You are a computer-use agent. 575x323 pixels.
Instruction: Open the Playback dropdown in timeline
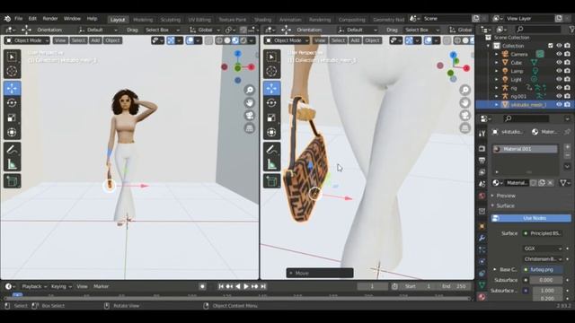[34, 286]
